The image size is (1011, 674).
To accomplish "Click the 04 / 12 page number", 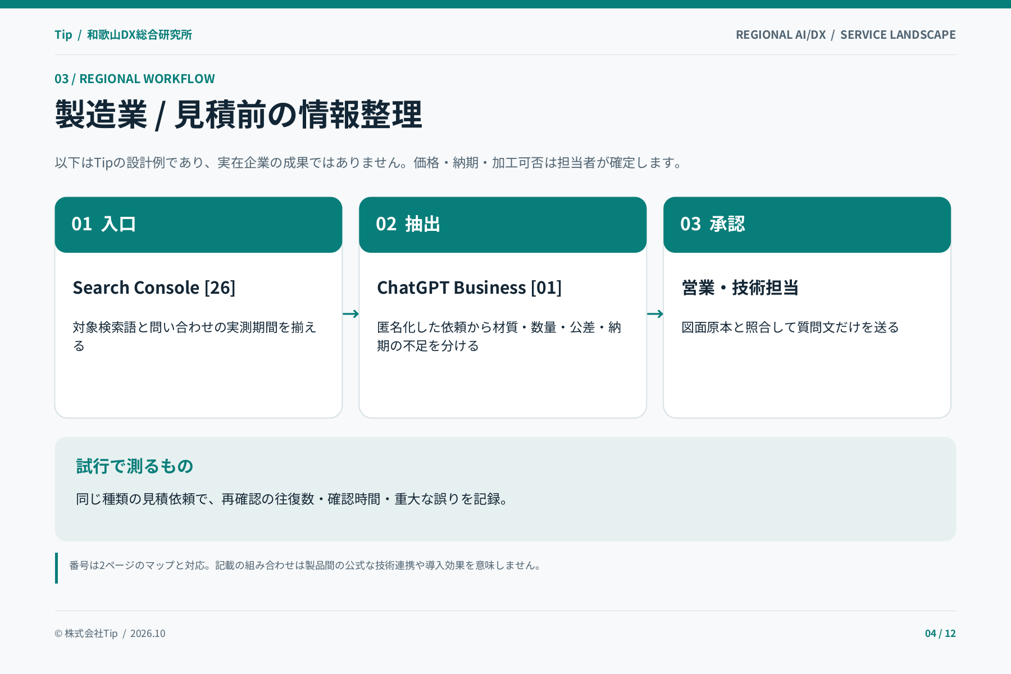I will pos(940,634).
